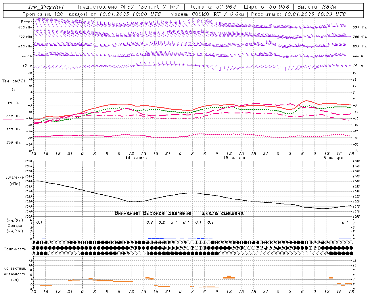
Task: Click the '(мм/3ч.)' precipitation unit label
Action: click(x=15, y=220)
